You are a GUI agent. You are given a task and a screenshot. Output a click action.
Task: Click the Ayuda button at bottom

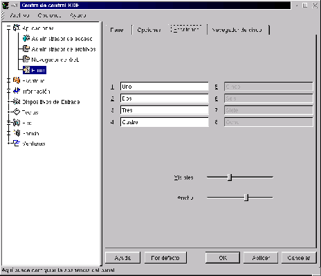pyautogui.click(x=122, y=258)
